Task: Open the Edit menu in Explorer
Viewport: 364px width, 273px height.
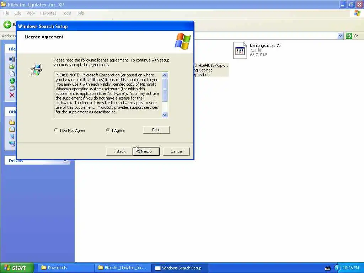Action: click(x=18, y=13)
